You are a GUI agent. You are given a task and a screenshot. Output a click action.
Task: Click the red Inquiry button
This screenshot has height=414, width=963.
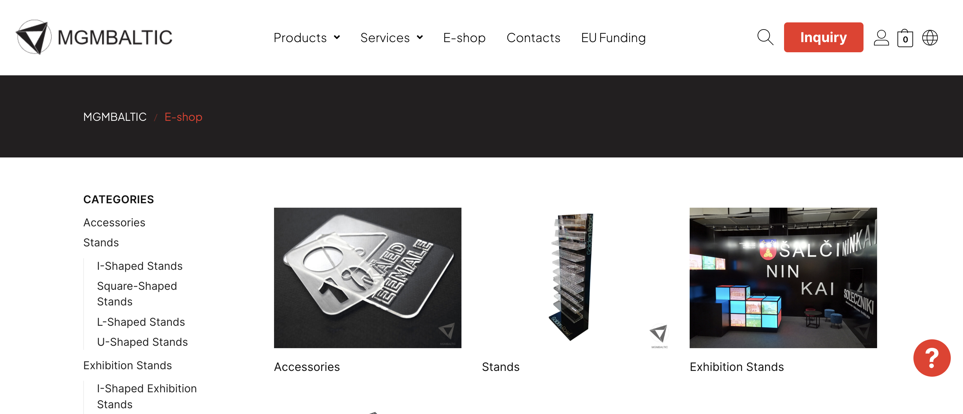(823, 37)
